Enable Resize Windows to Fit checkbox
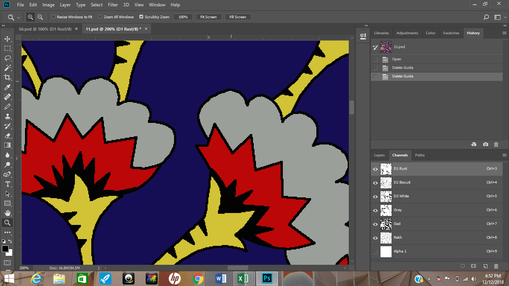This screenshot has width=509, height=286. point(53,17)
